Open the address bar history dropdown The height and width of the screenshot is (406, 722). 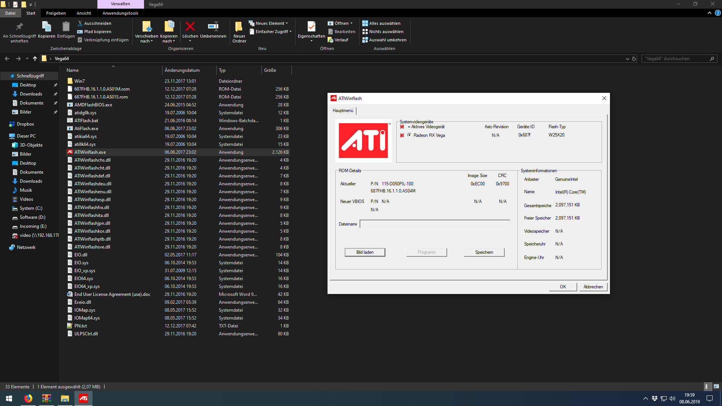pos(627,59)
